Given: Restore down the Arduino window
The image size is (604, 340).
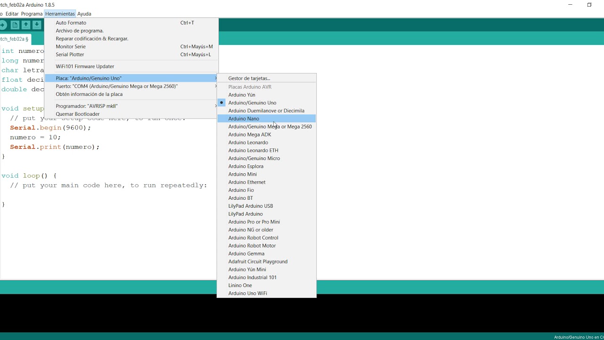Looking at the screenshot, I should [589, 5].
